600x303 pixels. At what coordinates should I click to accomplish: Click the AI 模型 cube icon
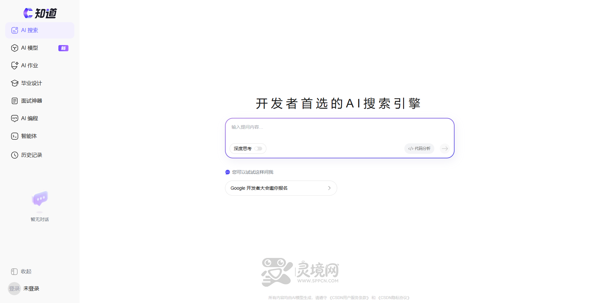click(15, 48)
